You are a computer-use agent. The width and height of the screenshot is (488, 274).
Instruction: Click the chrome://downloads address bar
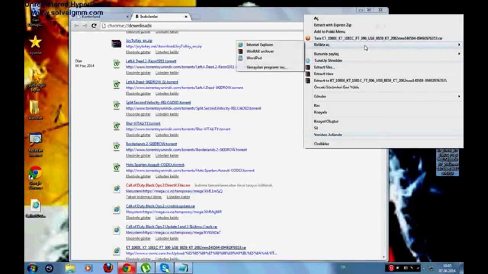click(202, 26)
